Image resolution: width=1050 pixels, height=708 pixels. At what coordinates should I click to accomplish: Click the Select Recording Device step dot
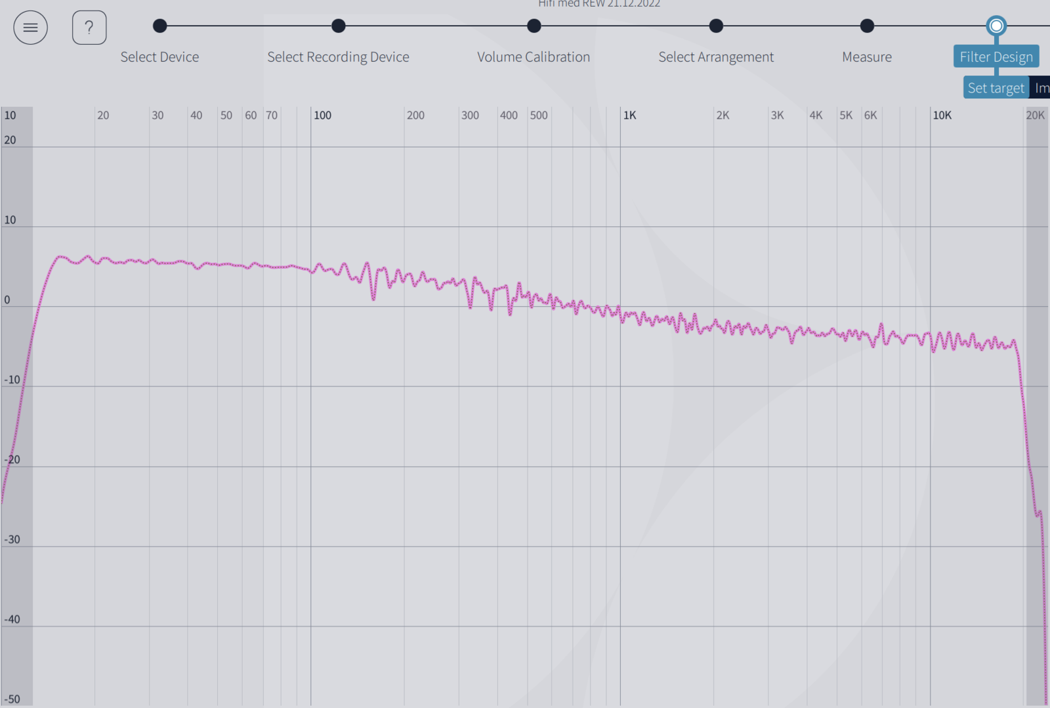[x=338, y=26]
